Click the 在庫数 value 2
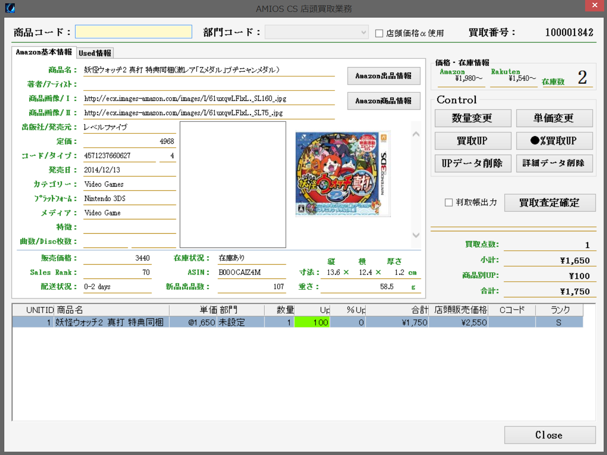Viewport: 607px width, 455px height. pyautogui.click(x=582, y=77)
